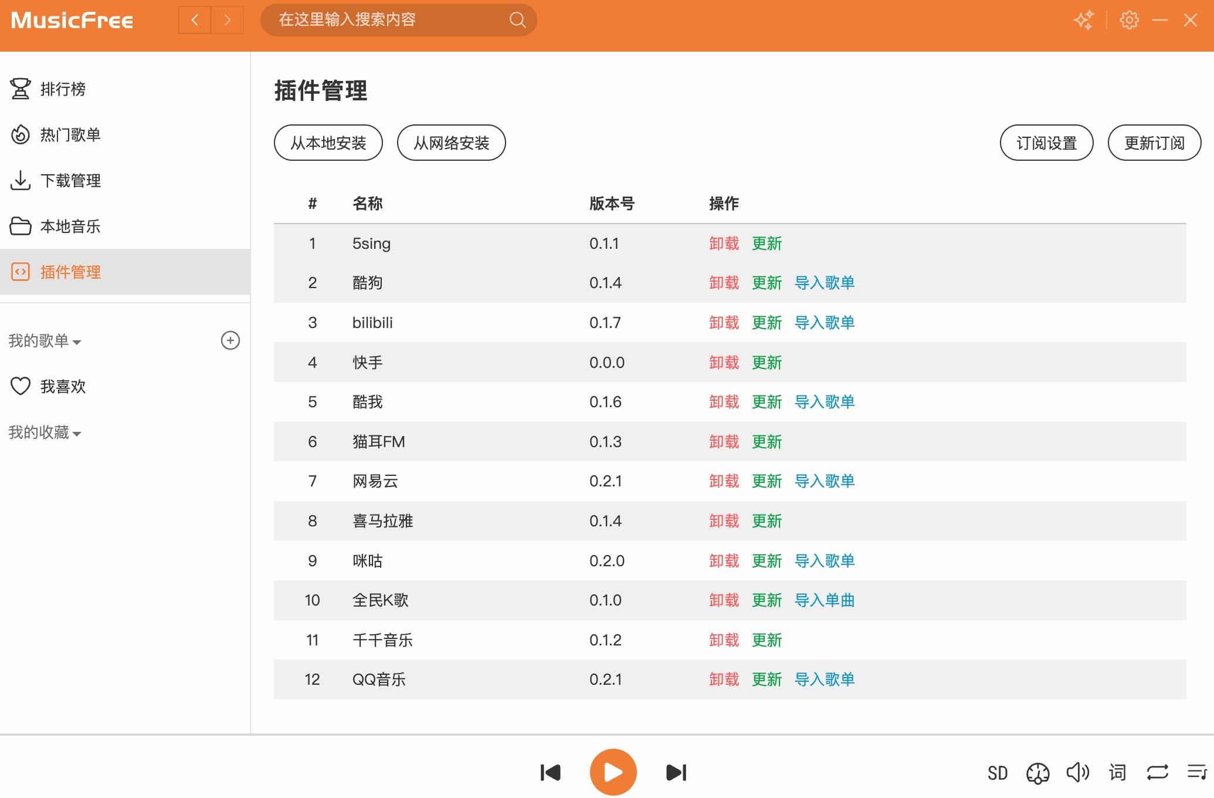Viewport: 1214px width, 798px height.
Task: Uninstall the 快手 plugin
Action: pyautogui.click(x=724, y=363)
